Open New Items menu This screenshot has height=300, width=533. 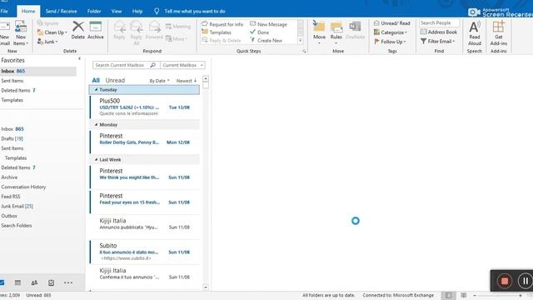click(x=21, y=33)
